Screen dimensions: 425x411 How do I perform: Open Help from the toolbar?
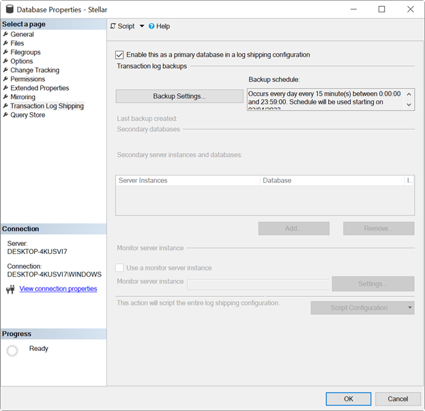(x=159, y=27)
